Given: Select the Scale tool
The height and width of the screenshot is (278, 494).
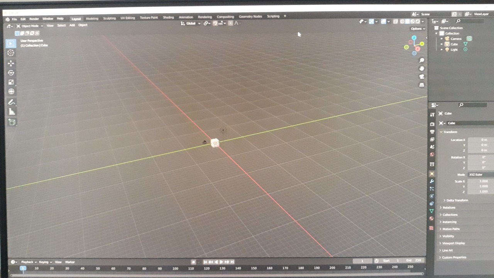Looking at the screenshot, I should pos(11,82).
